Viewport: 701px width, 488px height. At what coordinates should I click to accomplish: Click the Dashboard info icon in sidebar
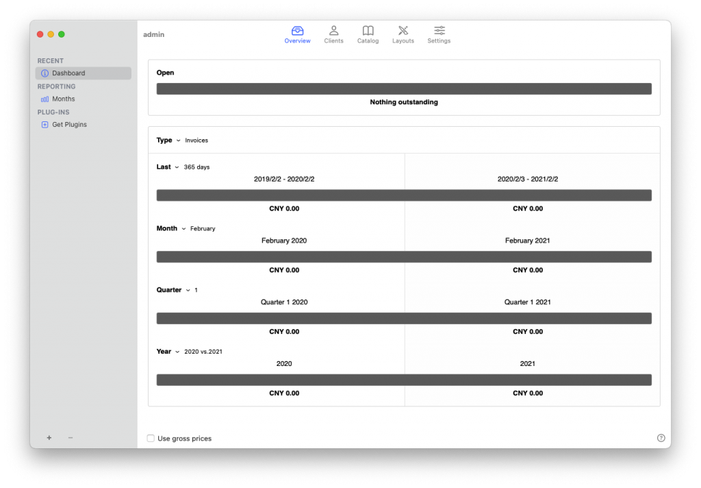tap(44, 73)
